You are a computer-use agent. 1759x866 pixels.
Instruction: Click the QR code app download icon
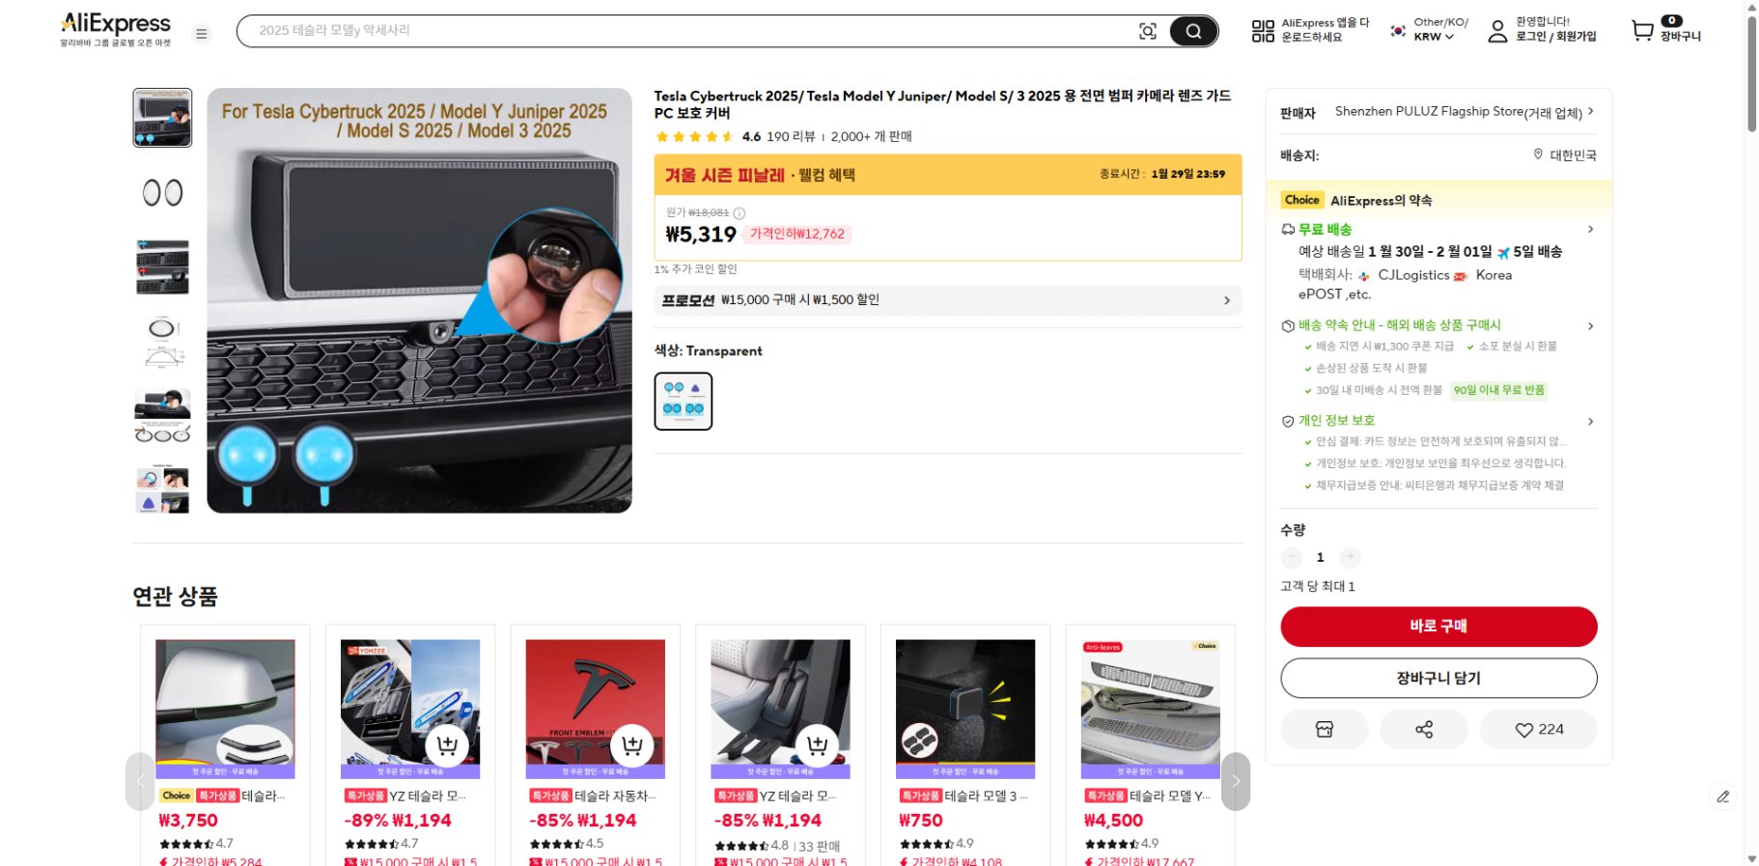(x=1263, y=31)
